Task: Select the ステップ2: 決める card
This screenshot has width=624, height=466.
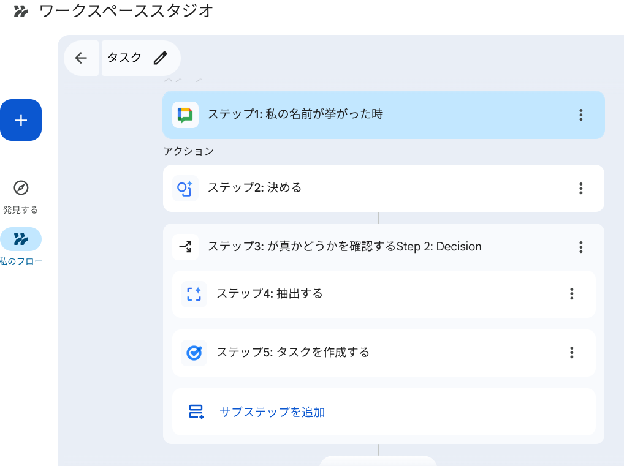Action: tap(368, 188)
